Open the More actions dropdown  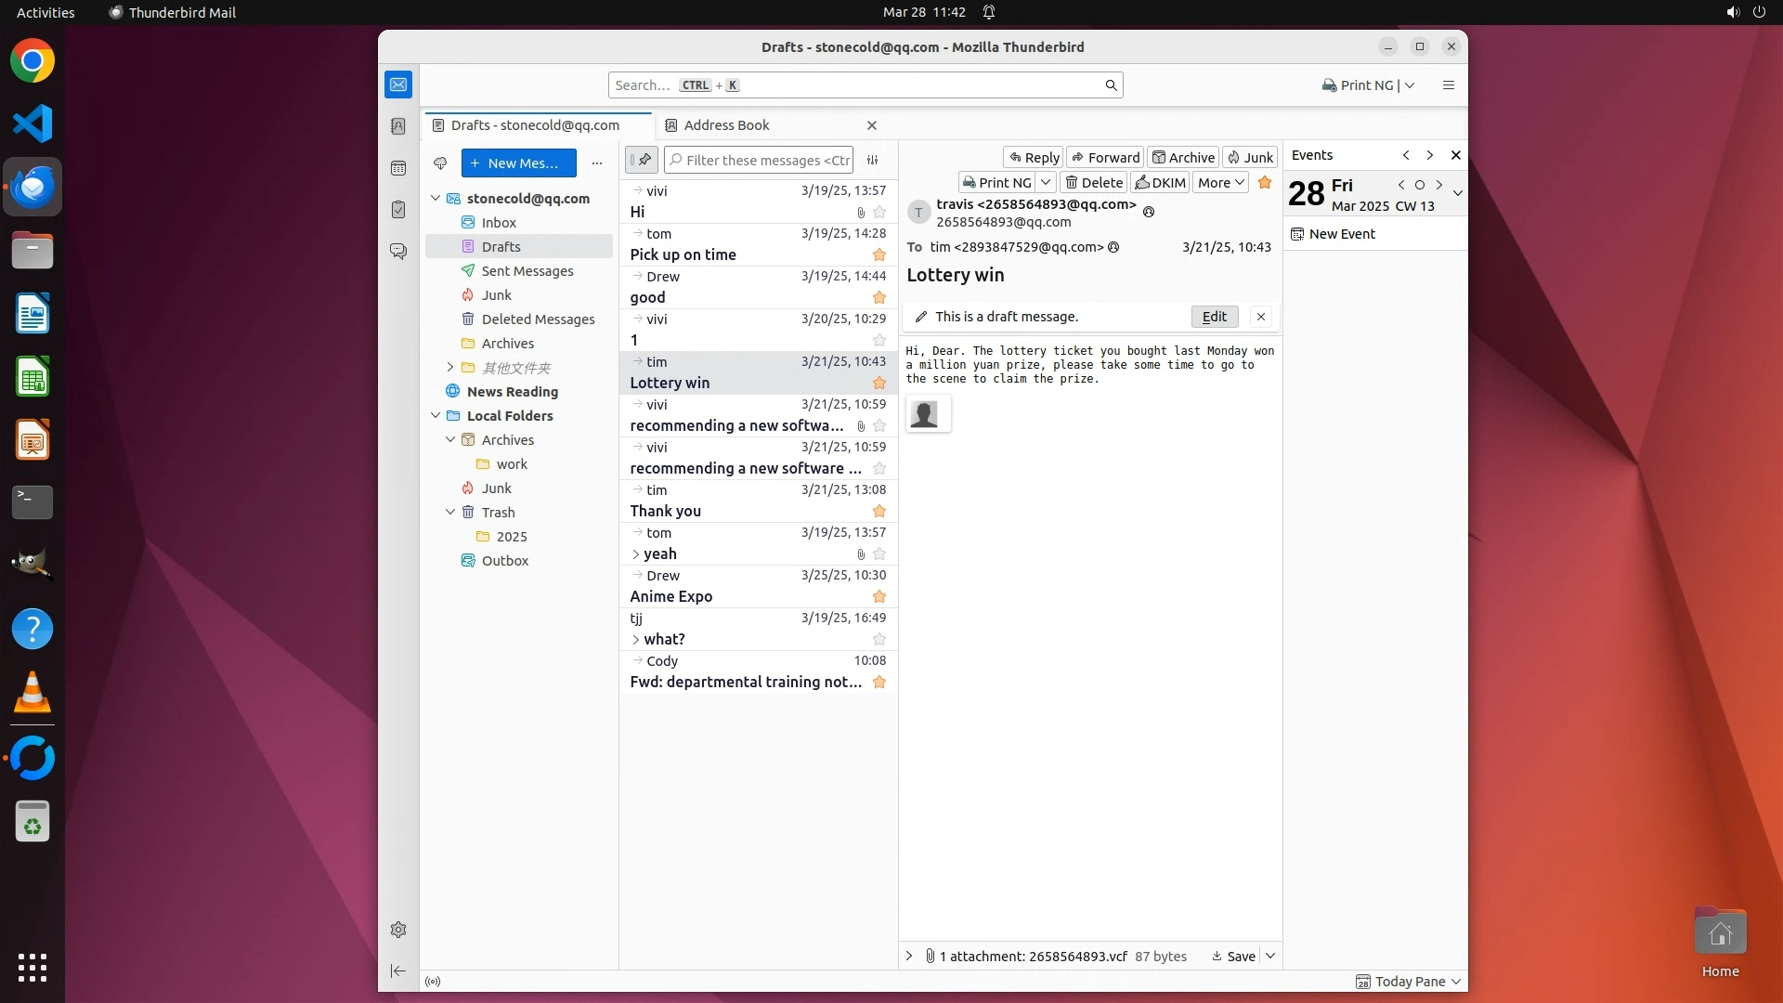click(1220, 183)
